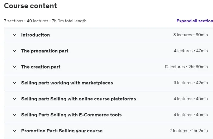Click chevron beside Selling with E-Commerce tools

tap(15, 115)
